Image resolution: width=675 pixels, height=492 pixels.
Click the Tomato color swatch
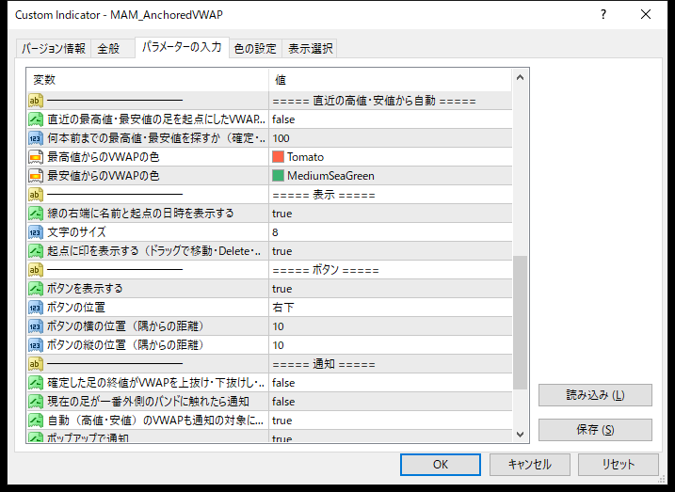[278, 157]
